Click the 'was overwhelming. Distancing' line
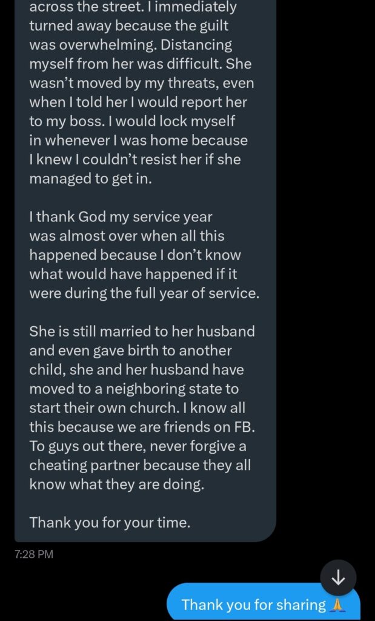The image size is (375, 621). 130,45
